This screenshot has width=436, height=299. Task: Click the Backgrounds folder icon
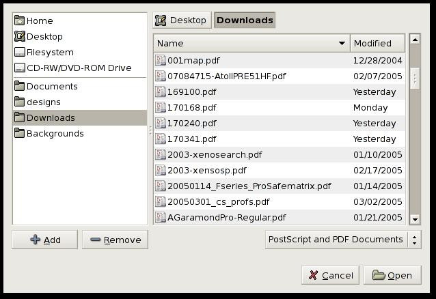pos(19,133)
